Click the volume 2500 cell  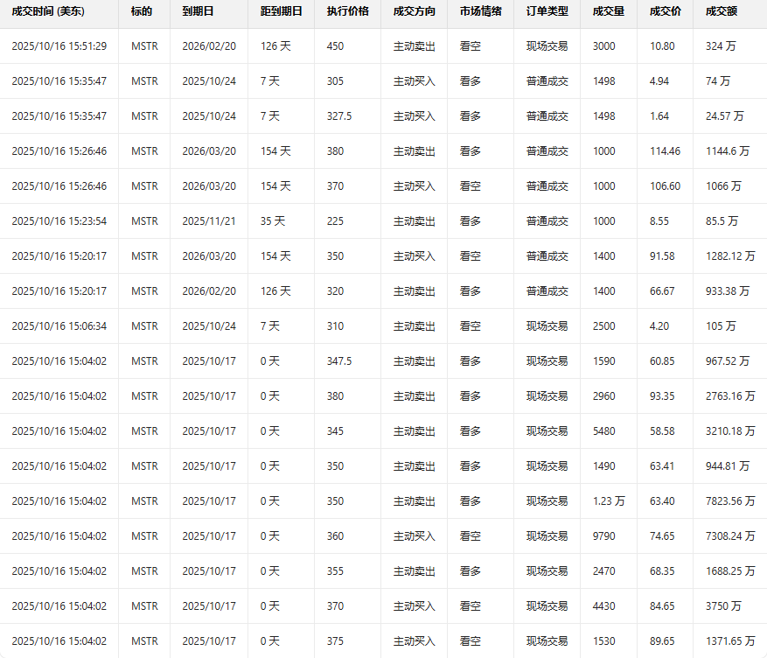pos(604,326)
